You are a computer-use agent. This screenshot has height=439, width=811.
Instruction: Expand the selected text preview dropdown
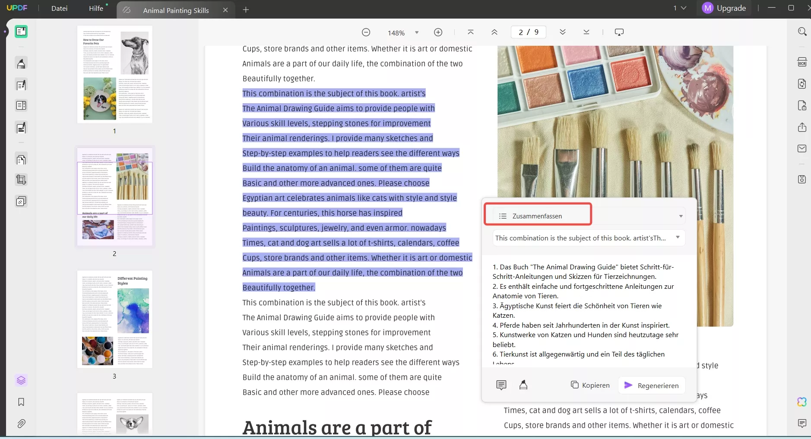pos(678,237)
